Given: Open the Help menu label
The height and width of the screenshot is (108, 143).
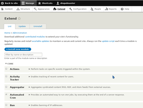Looking at the screenshot, I should (127, 9).
